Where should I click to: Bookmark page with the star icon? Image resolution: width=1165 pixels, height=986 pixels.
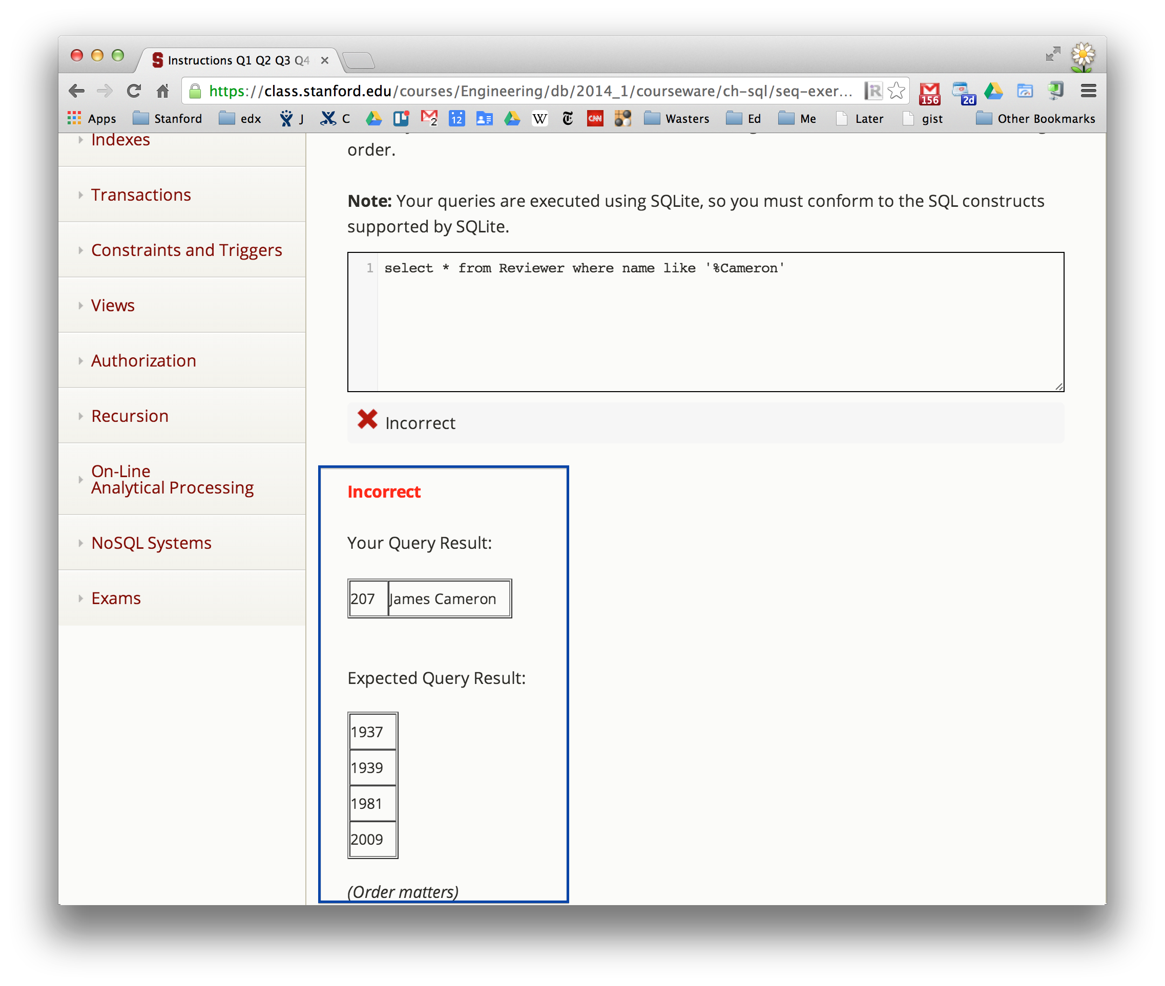click(x=897, y=91)
